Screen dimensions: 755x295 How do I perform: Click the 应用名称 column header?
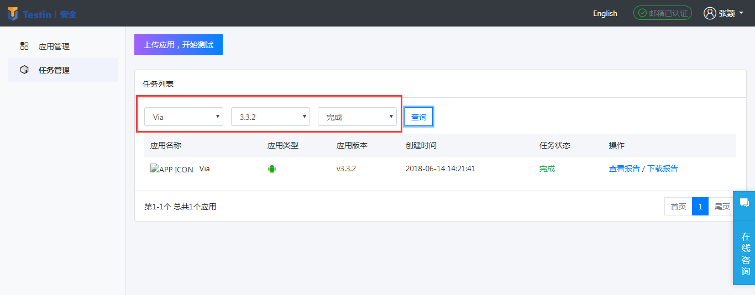[x=166, y=145]
